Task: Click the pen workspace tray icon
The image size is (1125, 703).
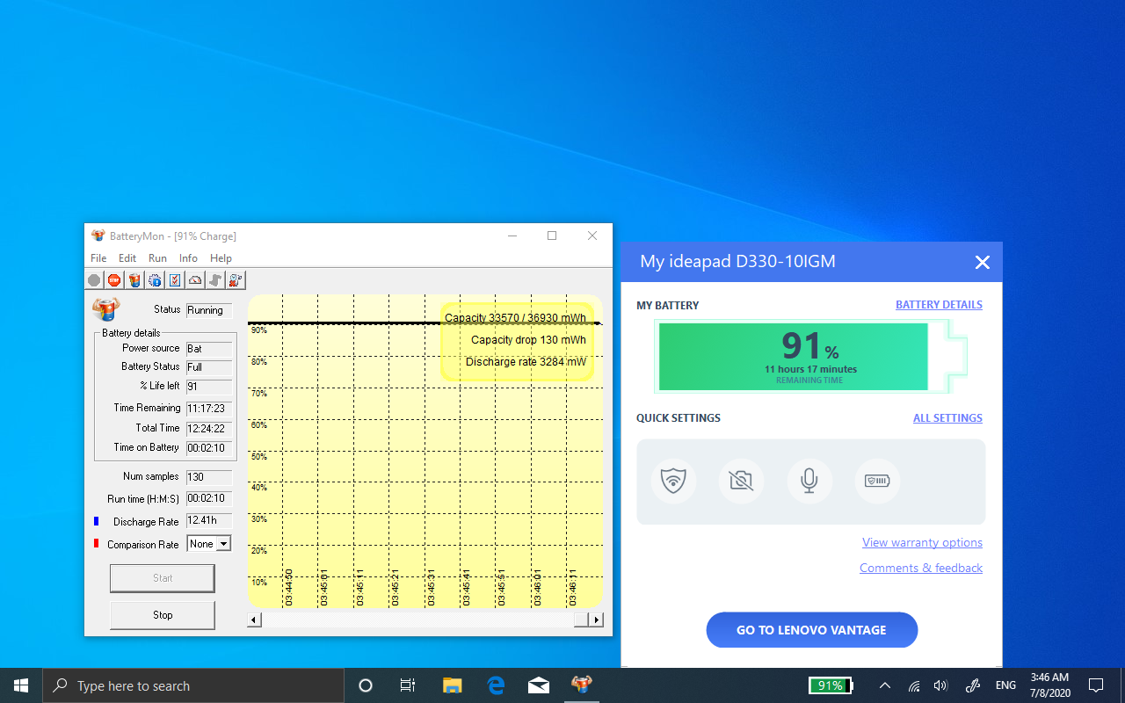Action: coord(972,685)
